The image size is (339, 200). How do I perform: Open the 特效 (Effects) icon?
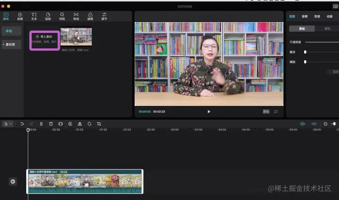pyautogui.click(x=62, y=16)
